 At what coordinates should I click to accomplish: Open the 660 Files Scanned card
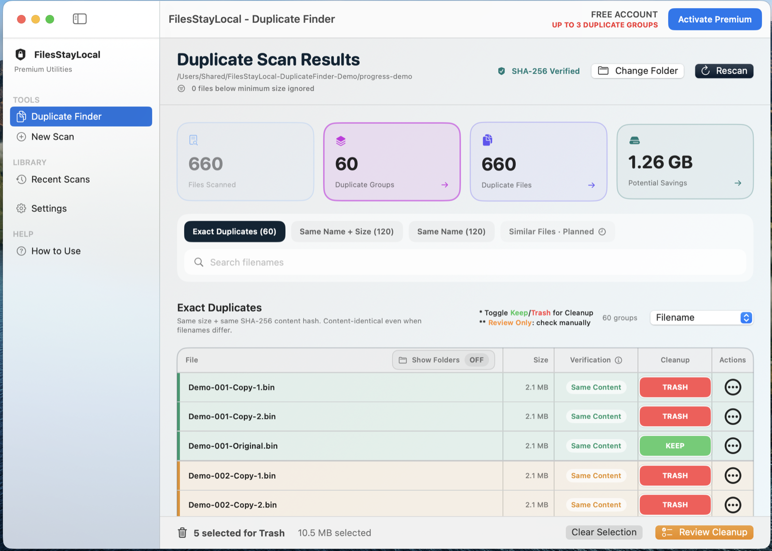coord(246,161)
